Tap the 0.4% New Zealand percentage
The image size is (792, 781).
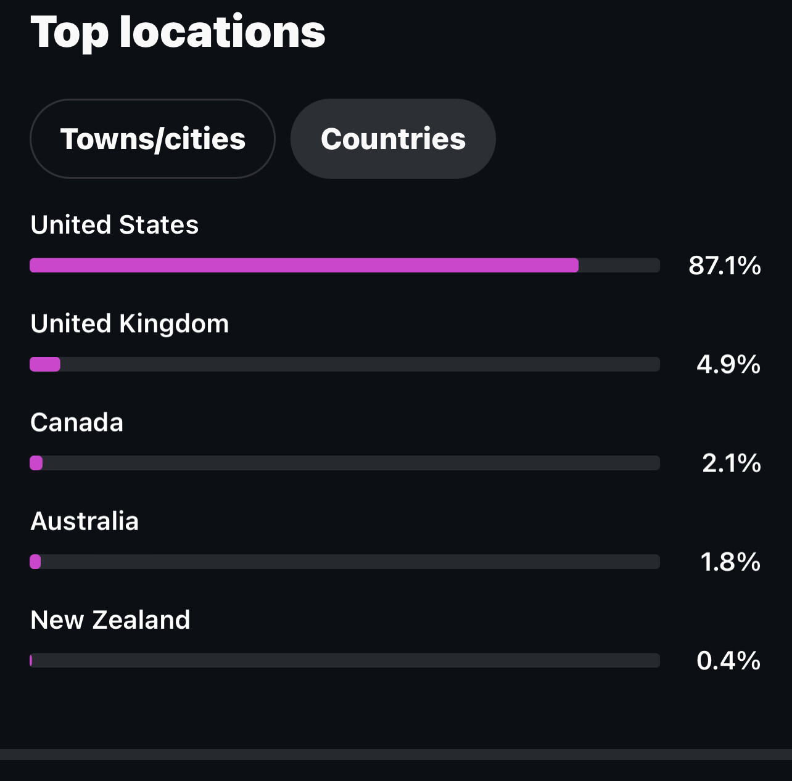tap(728, 660)
